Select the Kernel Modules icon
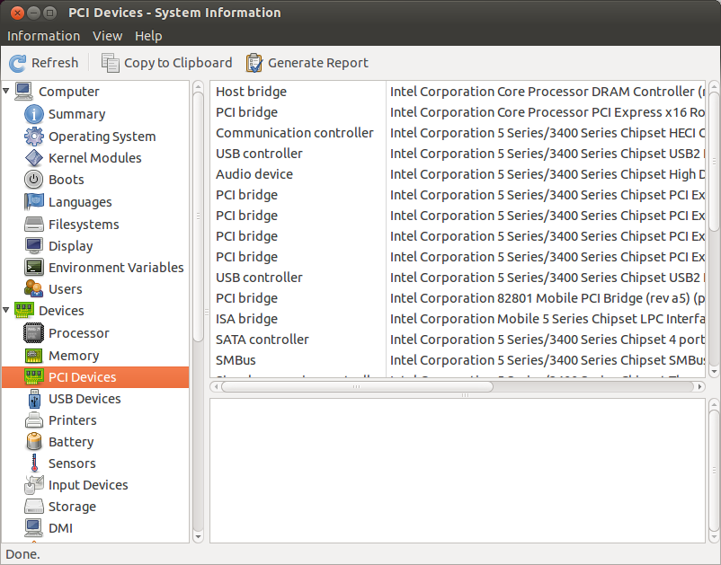Image resolution: width=721 pixels, height=565 pixels. click(34, 157)
